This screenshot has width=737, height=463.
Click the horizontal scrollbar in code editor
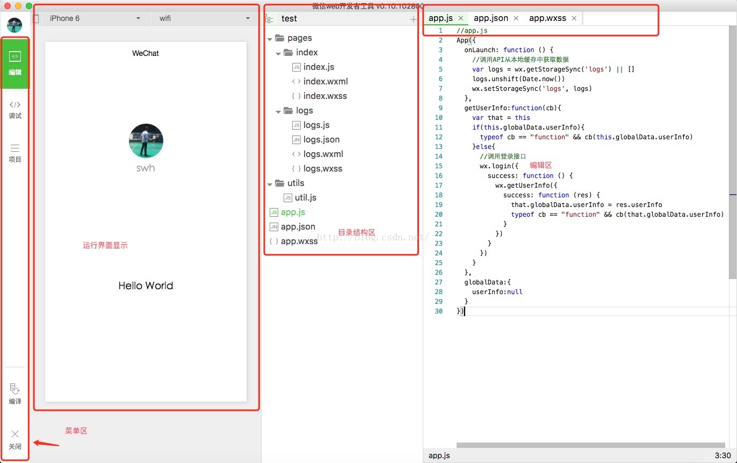[591, 445]
